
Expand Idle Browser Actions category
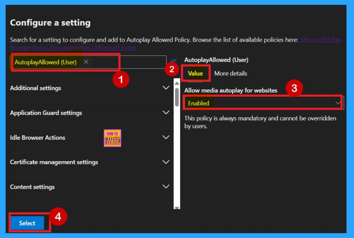point(90,137)
